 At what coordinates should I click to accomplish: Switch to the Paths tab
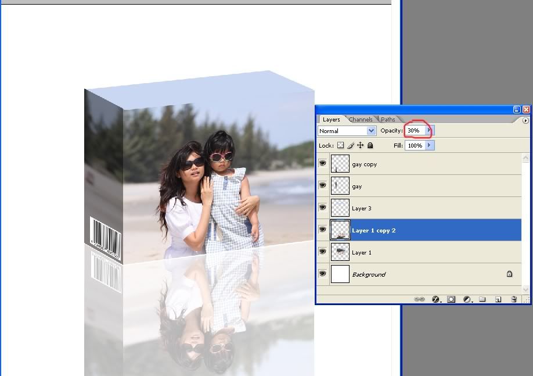(x=388, y=120)
